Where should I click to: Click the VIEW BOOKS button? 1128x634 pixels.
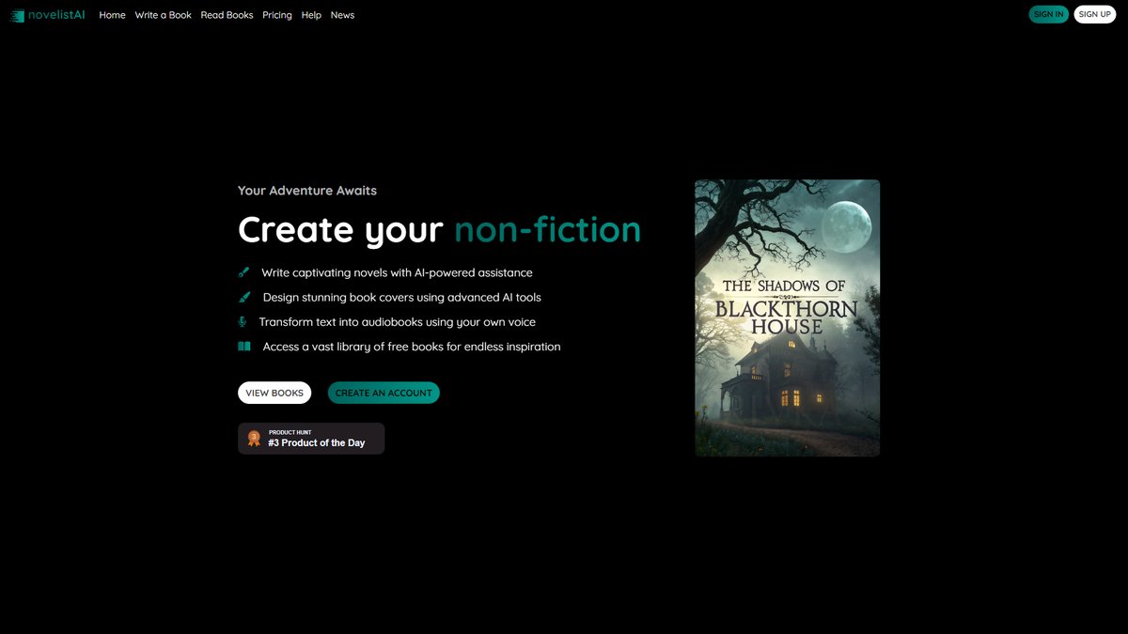[x=274, y=393]
